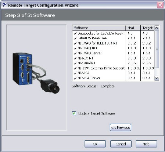This screenshot has height=152, width=165.
Task: Select the DataSocket for LabVIEW Real-T row
Action: coord(114,33)
